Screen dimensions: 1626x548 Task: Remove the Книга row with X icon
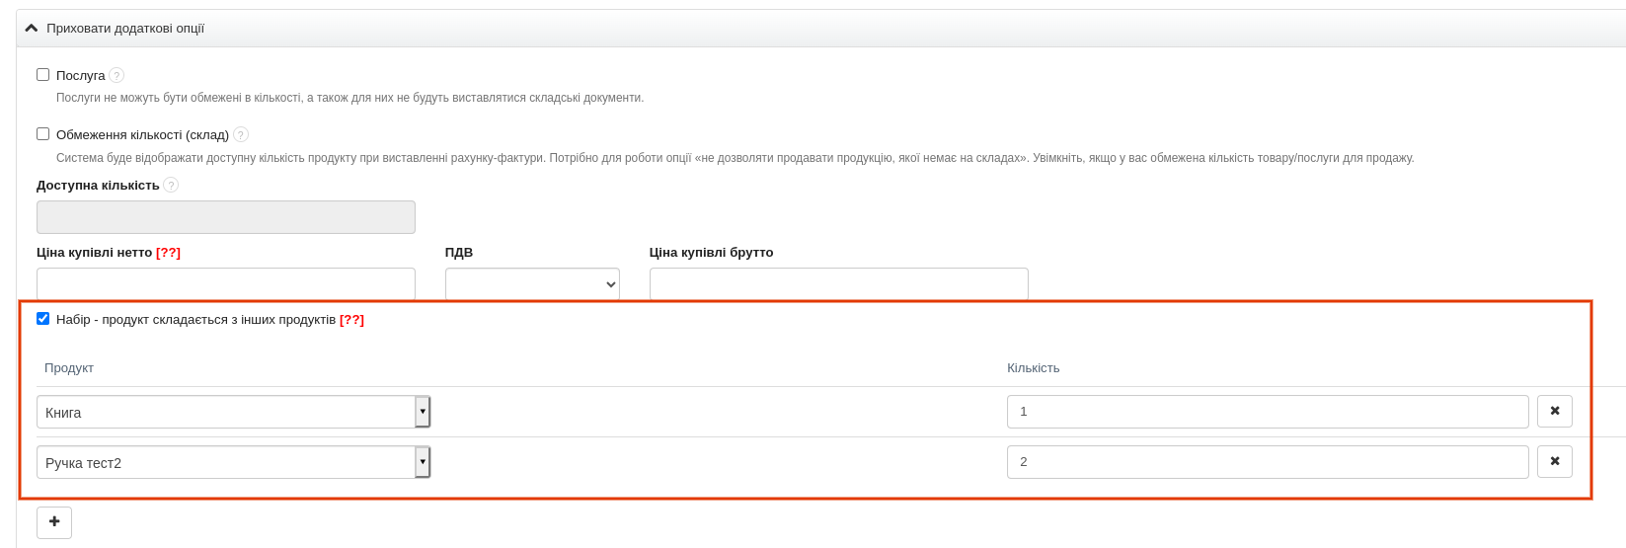coord(1555,411)
